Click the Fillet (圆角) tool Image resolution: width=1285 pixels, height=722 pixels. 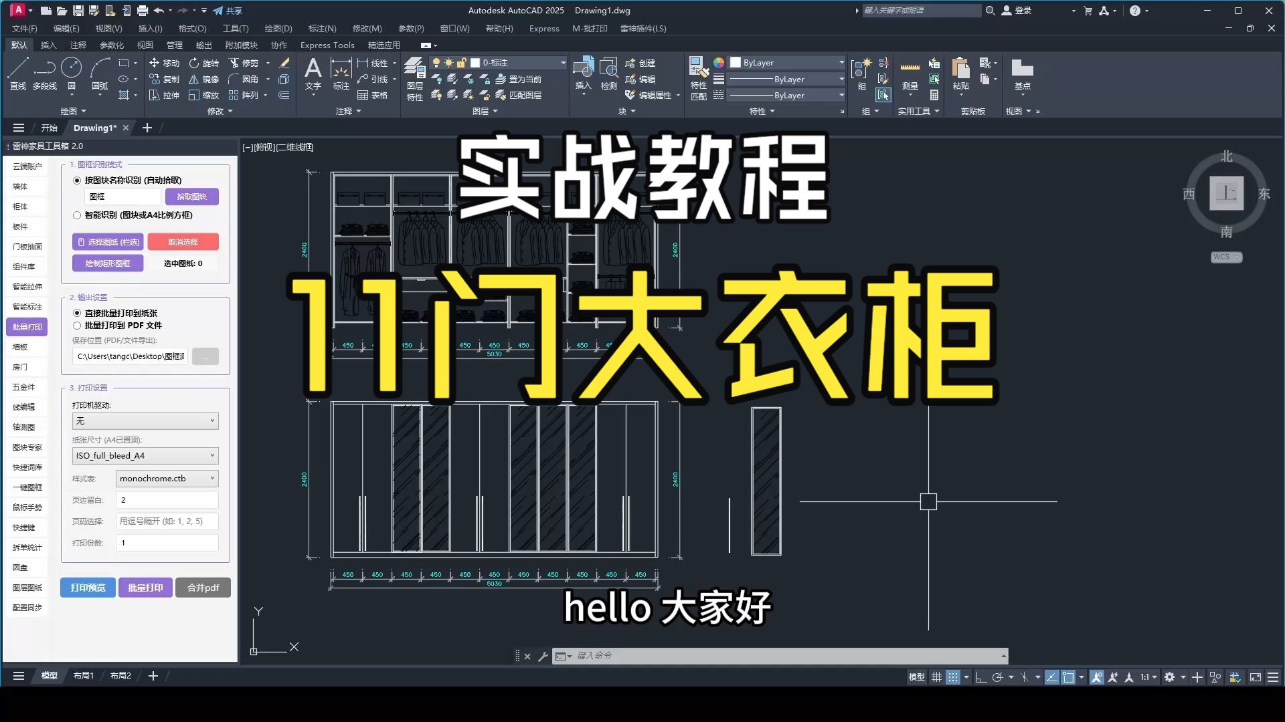244,79
